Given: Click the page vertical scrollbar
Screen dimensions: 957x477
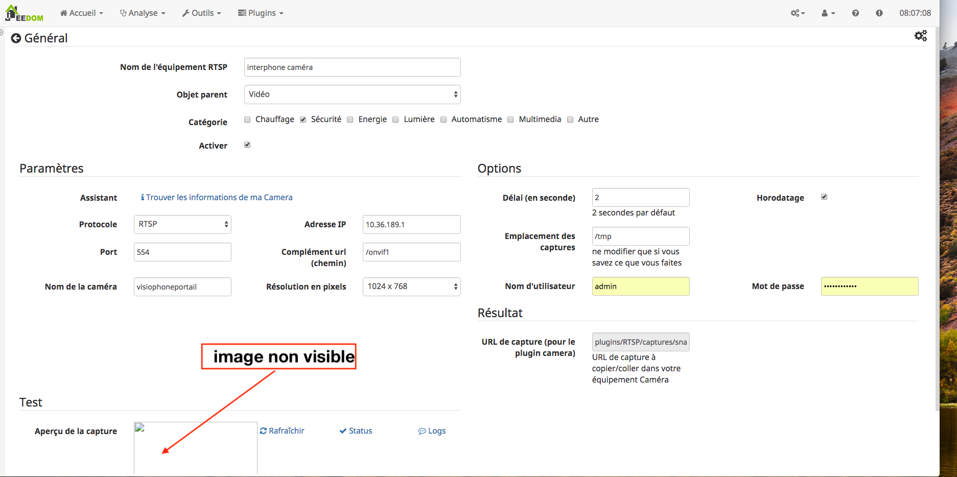Looking at the screenshot, I should 937,220.
